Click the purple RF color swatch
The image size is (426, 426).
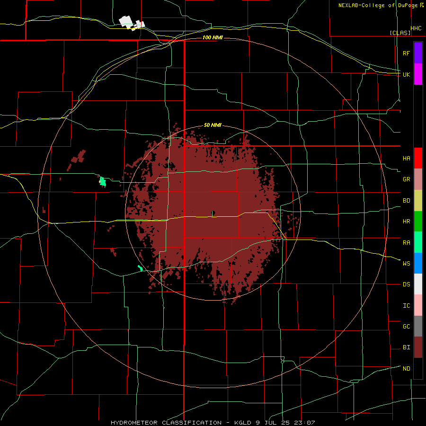tap(418, 53)
